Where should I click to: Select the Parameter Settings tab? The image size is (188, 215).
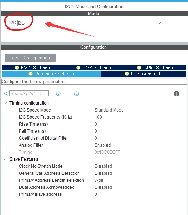click(51, 74)
